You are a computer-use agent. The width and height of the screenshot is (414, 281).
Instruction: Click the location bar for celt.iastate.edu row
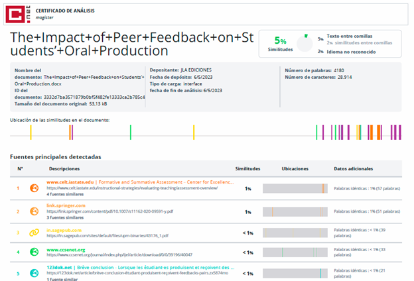295,188
